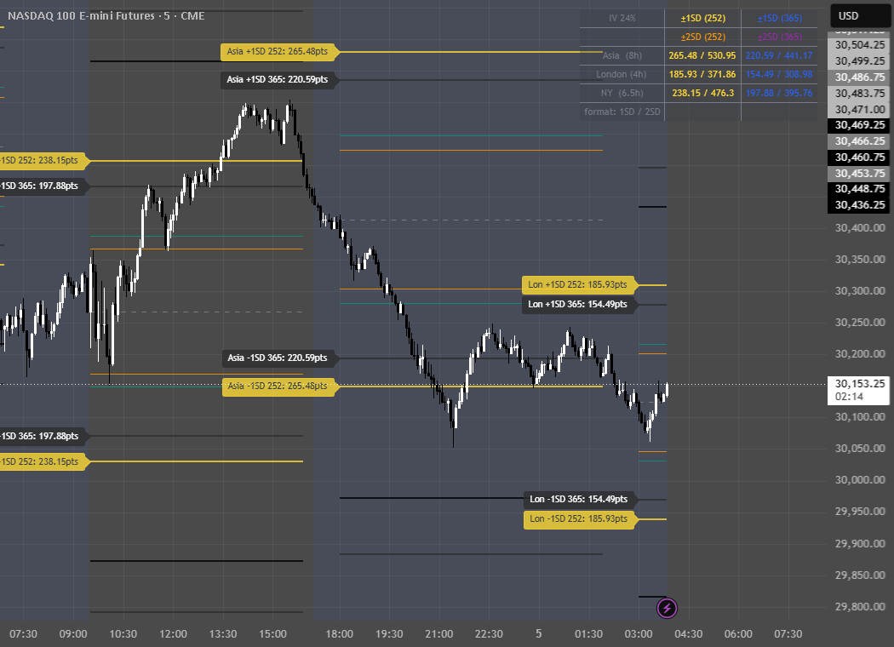Click the ±1SD (365) table header
Image resolution: width=894 pixels, height=647 pixels.
point(779,18)
